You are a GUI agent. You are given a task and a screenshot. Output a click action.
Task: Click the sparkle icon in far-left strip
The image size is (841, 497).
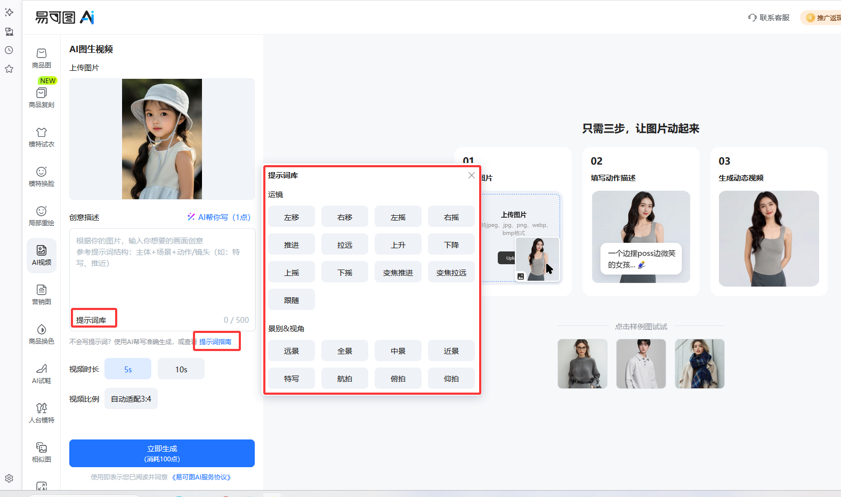coord(9,12)
